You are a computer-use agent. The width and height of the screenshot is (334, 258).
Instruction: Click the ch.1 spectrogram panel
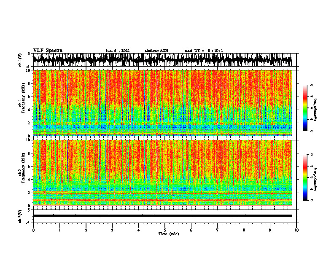[163, 103]
